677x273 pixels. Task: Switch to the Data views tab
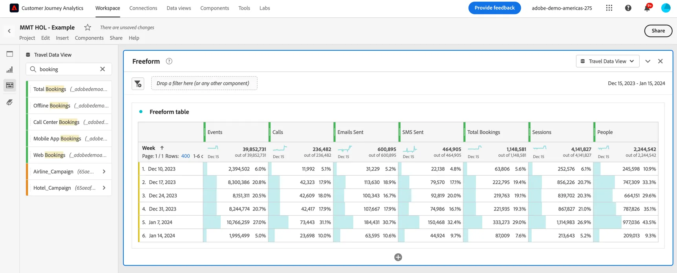point(179,8)
